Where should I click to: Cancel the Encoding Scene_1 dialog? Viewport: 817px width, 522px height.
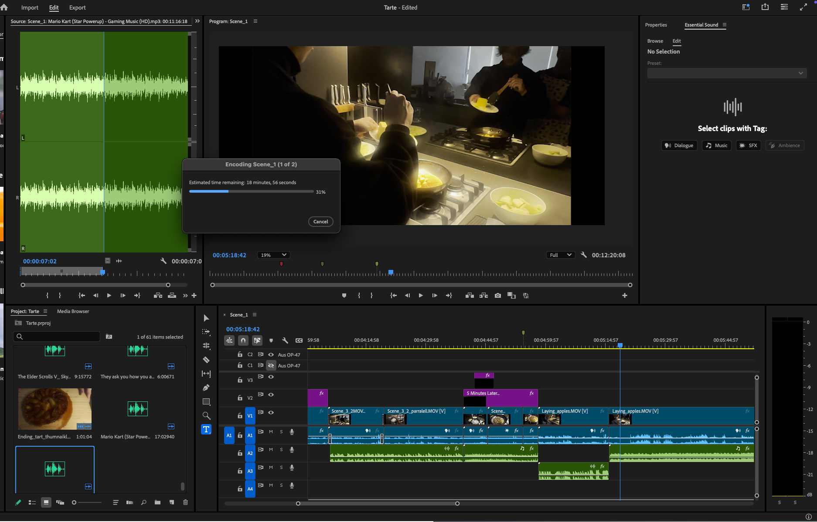320,222
